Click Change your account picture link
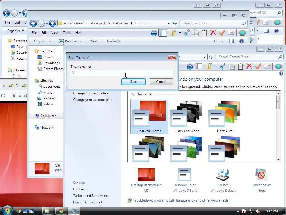 tap(95, 100)
